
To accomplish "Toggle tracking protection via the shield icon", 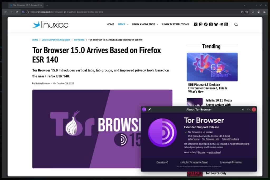I will point(252,12).
